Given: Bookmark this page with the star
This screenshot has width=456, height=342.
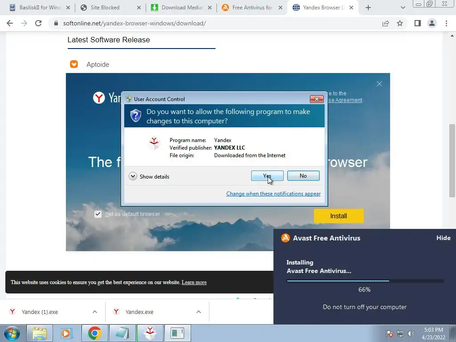Looking at the screenshot, I should [x=400, y=23].
